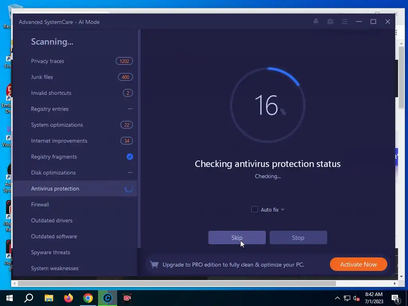
Task: Click the 16% circular progress indicator
Action: [268, 105]
